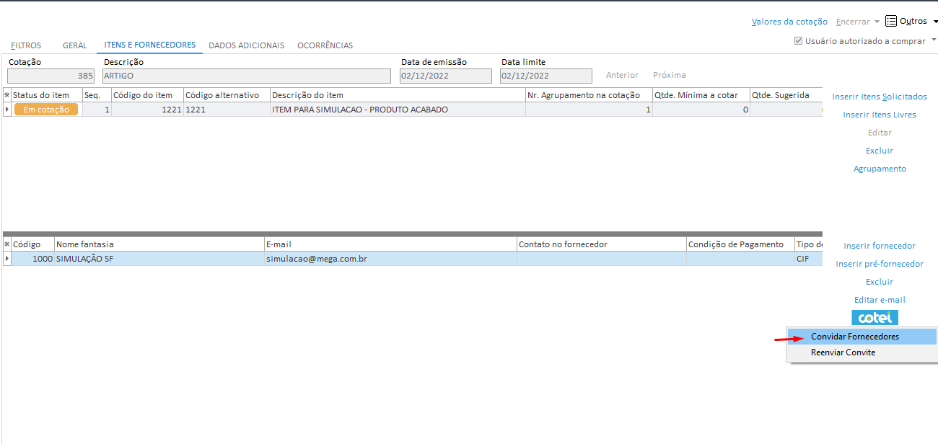938x444 pixels.
Task: Click 'Nr. Agrupamento na cotação' header
Action: coord(589,95)
